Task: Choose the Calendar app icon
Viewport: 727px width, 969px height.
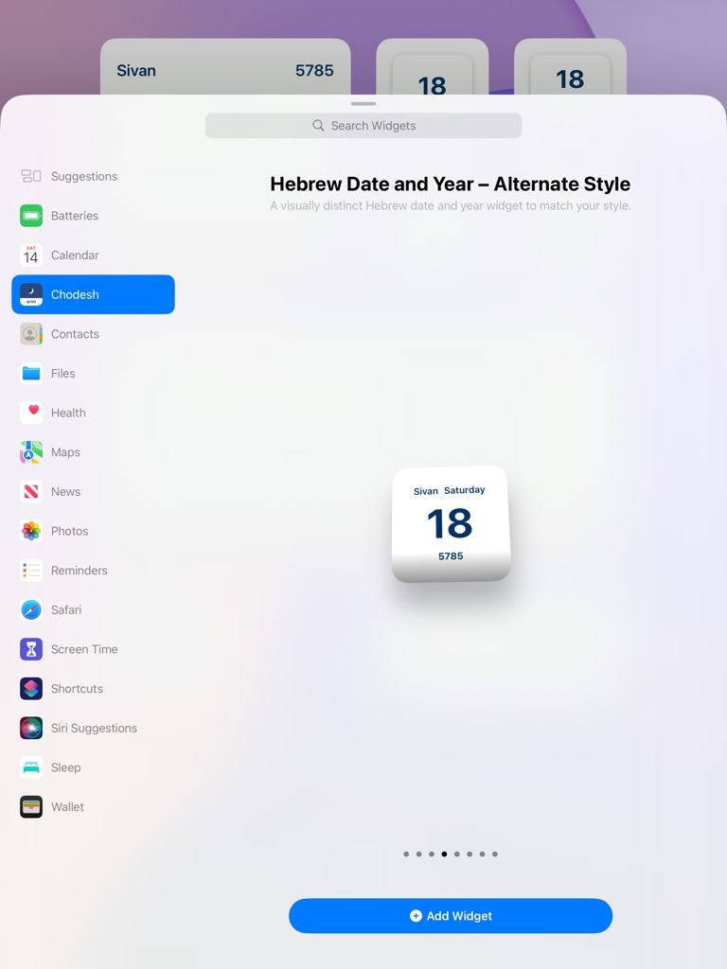Action: (31, 255)
